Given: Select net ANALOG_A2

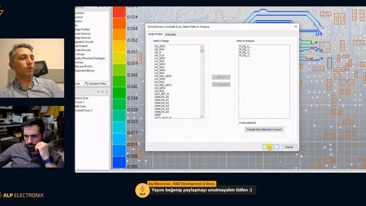Looking at the screenshot, I should pyautogui.click(x=162, y=103).
